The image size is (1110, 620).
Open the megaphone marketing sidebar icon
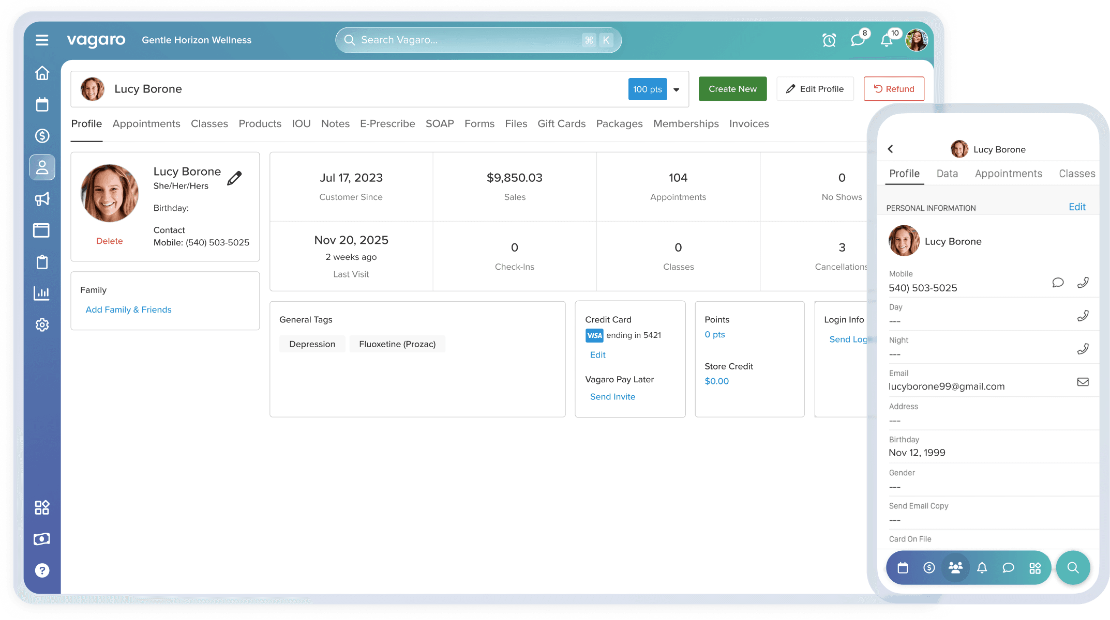[x=42, y=199]
